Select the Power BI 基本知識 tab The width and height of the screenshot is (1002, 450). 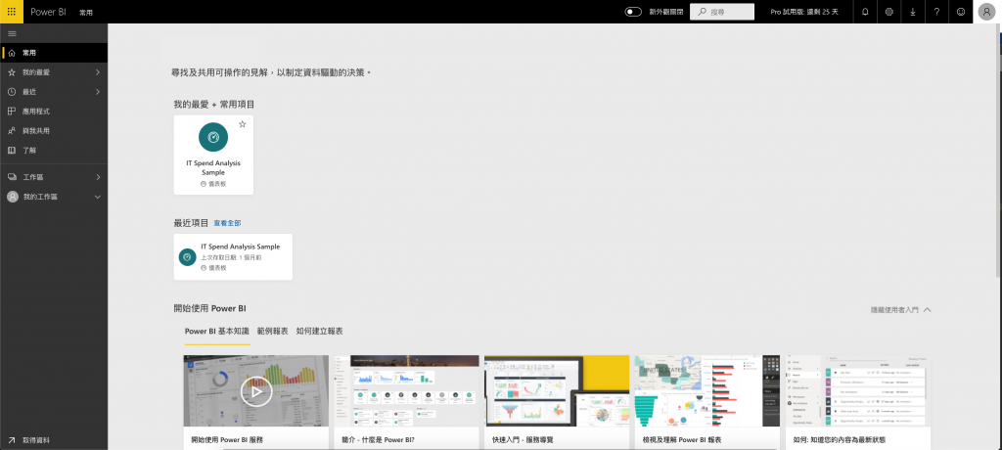tap(216, 331)
